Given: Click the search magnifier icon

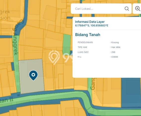Looking at the screenshot, I should (x=127, y=9).
